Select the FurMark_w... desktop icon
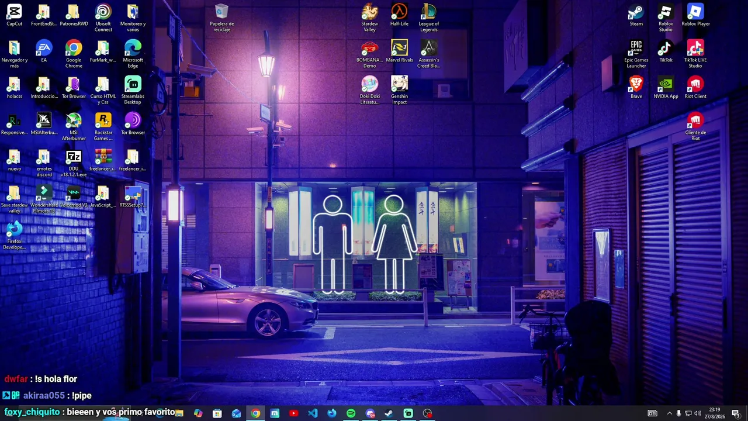Viewport: 748px width, 421px height. (103, 51)
